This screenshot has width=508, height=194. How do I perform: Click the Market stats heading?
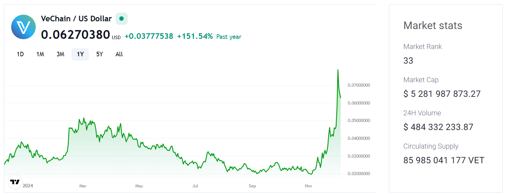point(433,26)
